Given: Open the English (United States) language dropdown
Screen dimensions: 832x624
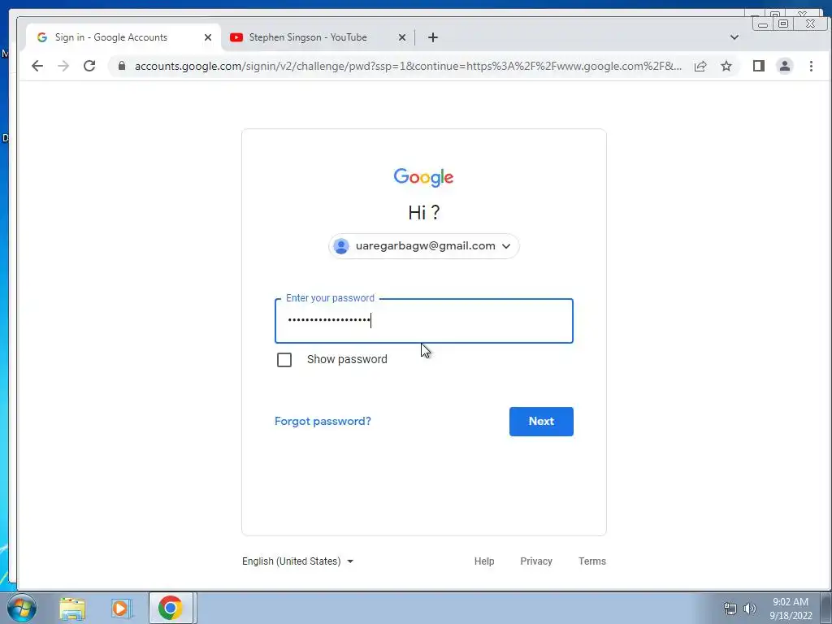Looking at the screenshot, I should pyautogui.click(x=297, y=561).
